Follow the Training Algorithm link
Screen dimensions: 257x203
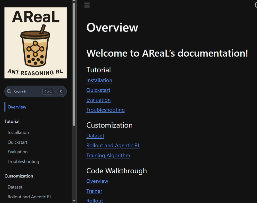108,155
